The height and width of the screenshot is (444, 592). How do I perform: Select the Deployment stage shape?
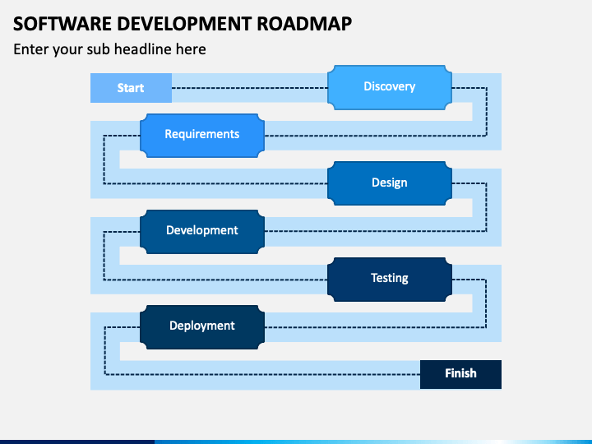pos(202,327)
